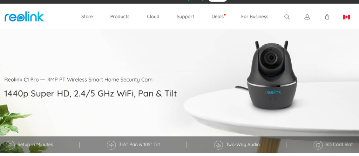Open the search magnifier icon
359x156 pixels.
287,17
